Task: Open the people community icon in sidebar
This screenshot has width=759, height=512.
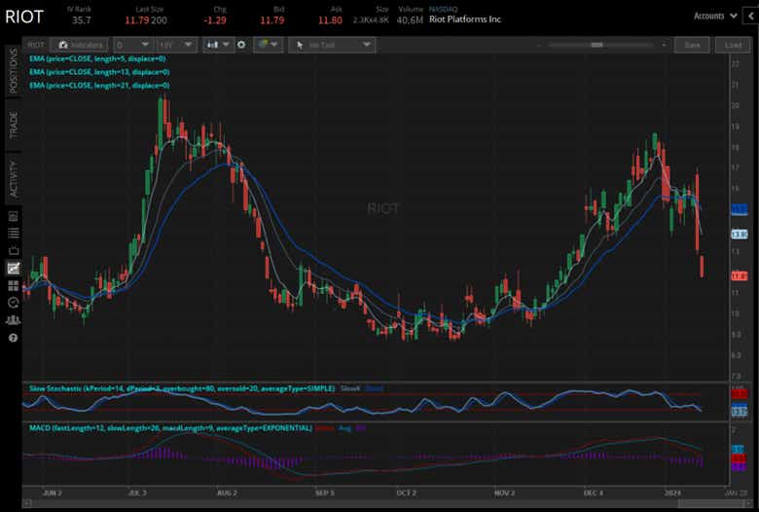Action: click(x=14, y=319)
